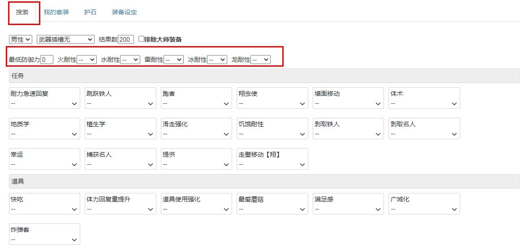Click the 最低防御力 input field
Image resolution: width=522 pixels, height=248 pixels.
(x=47, y=60)
